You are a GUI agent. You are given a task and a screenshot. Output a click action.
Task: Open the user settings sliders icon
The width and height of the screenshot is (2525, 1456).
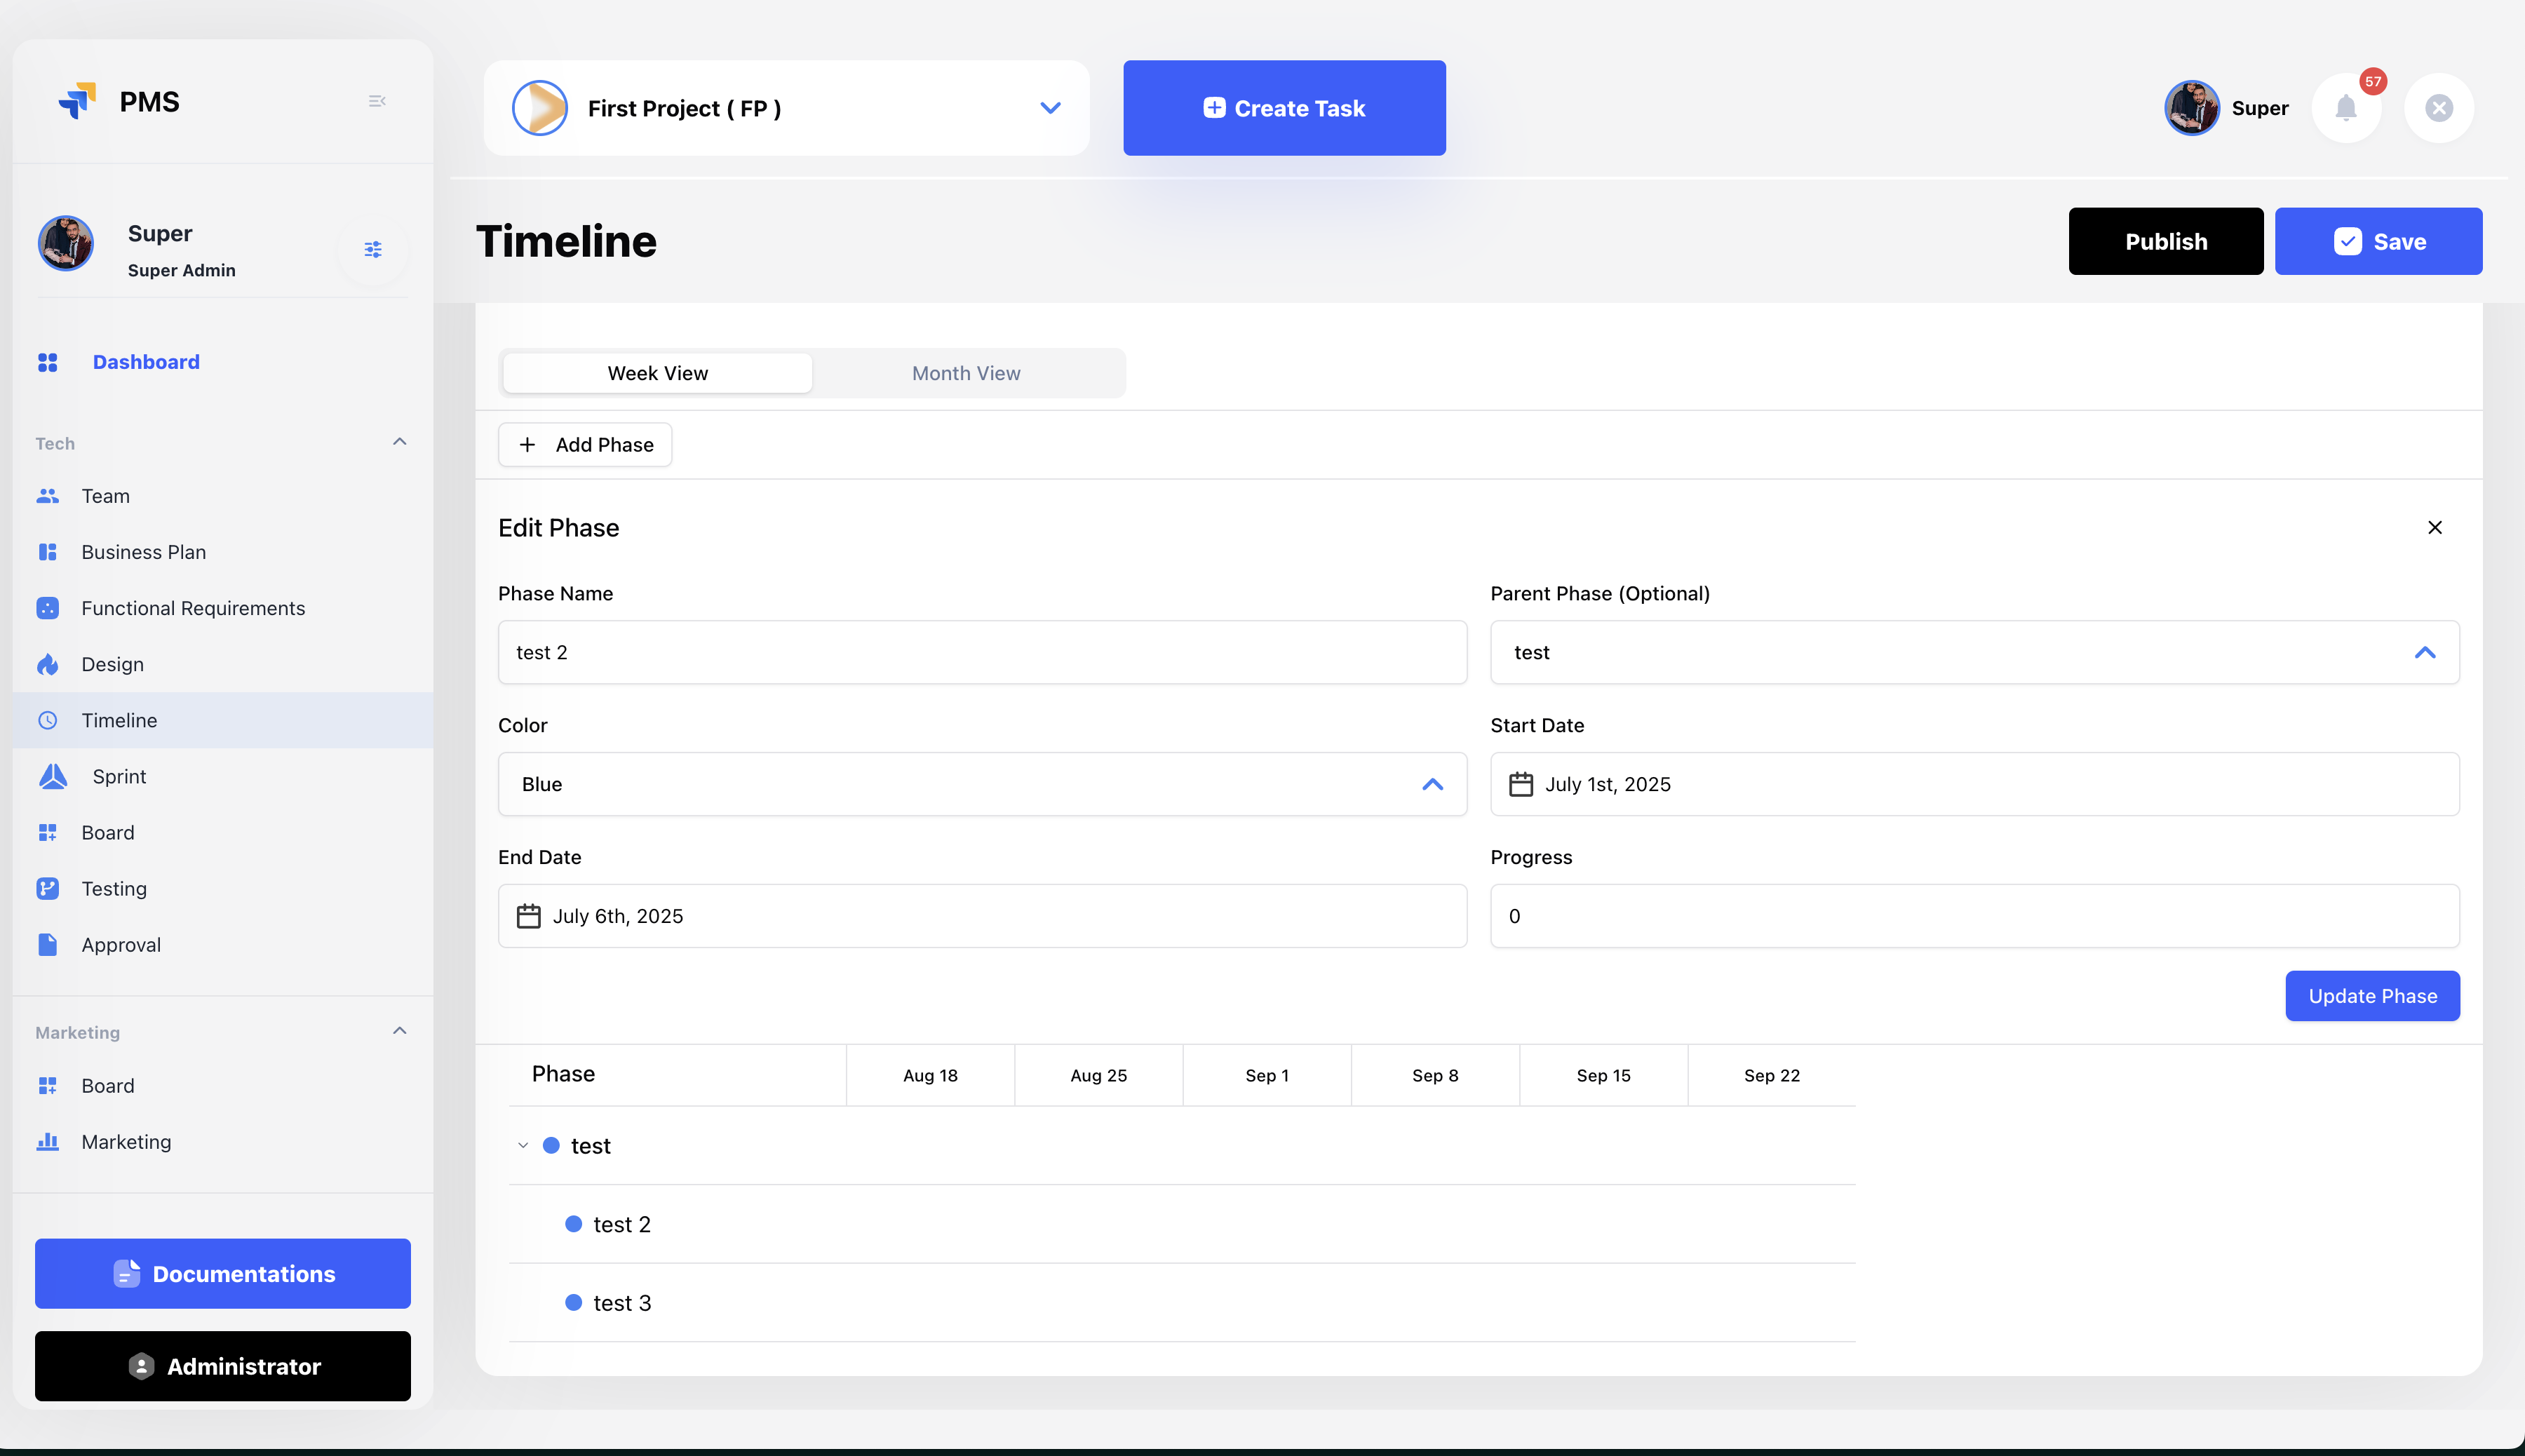[373, 249]
